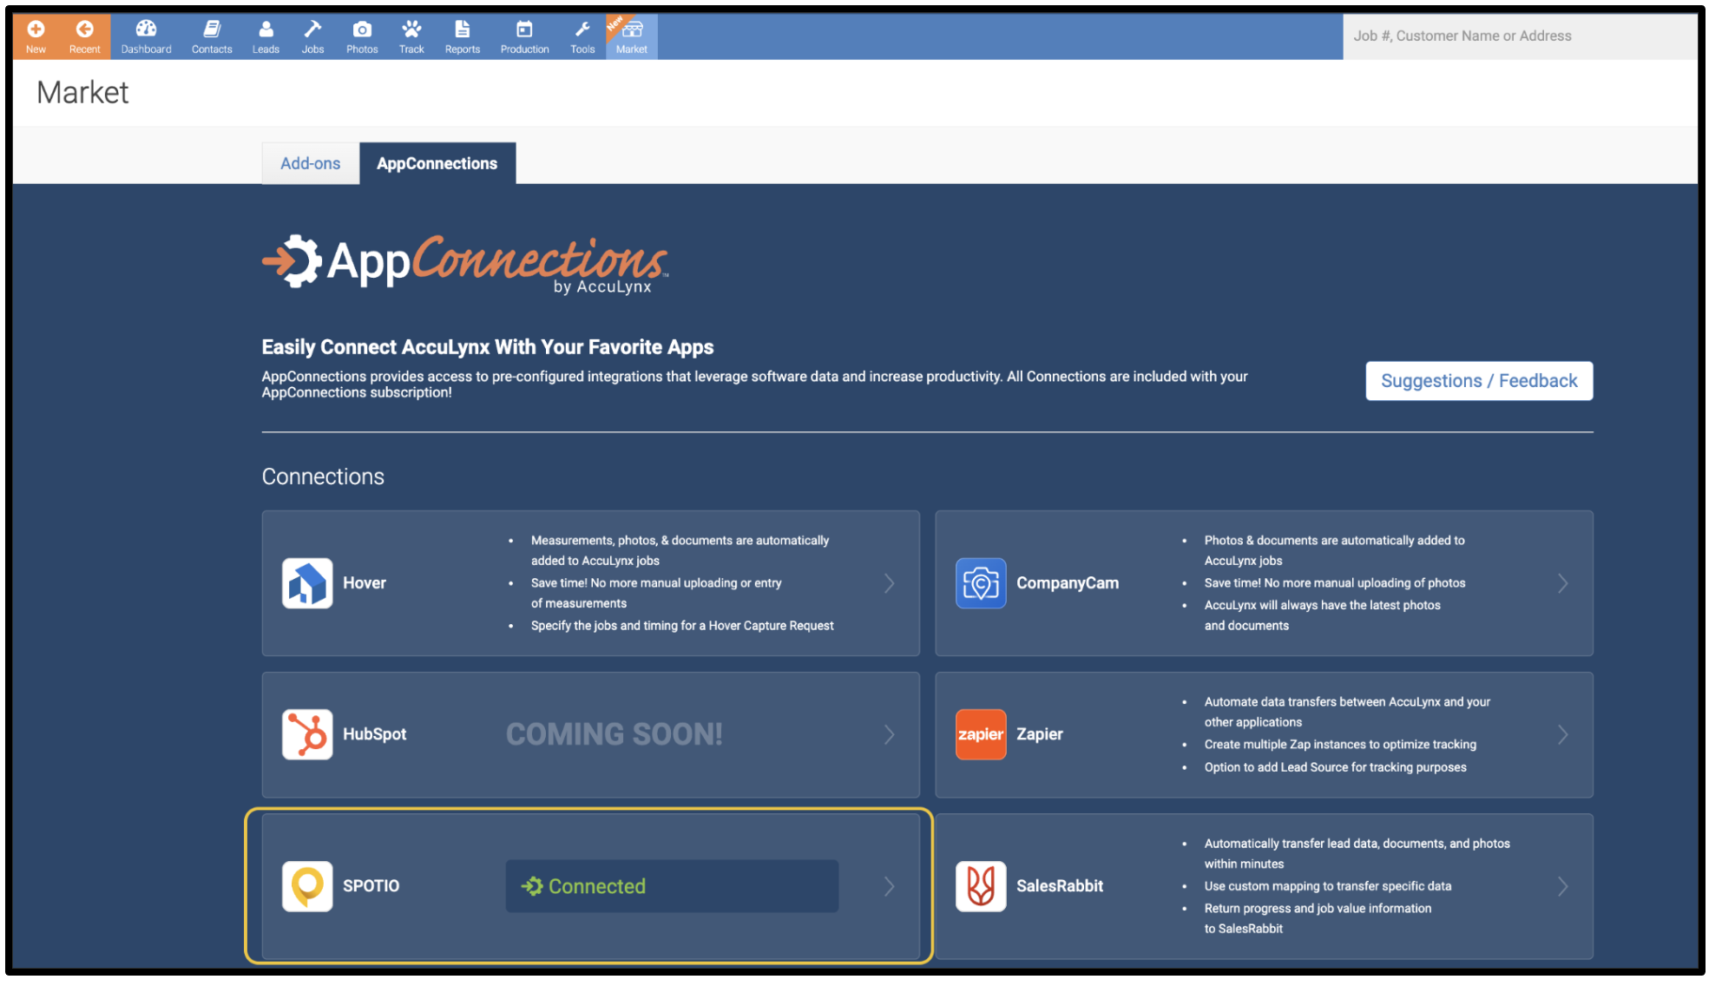Click 'Create multiple Zap instances' bullet
Screen dimensions: 1722x986
1342,746
